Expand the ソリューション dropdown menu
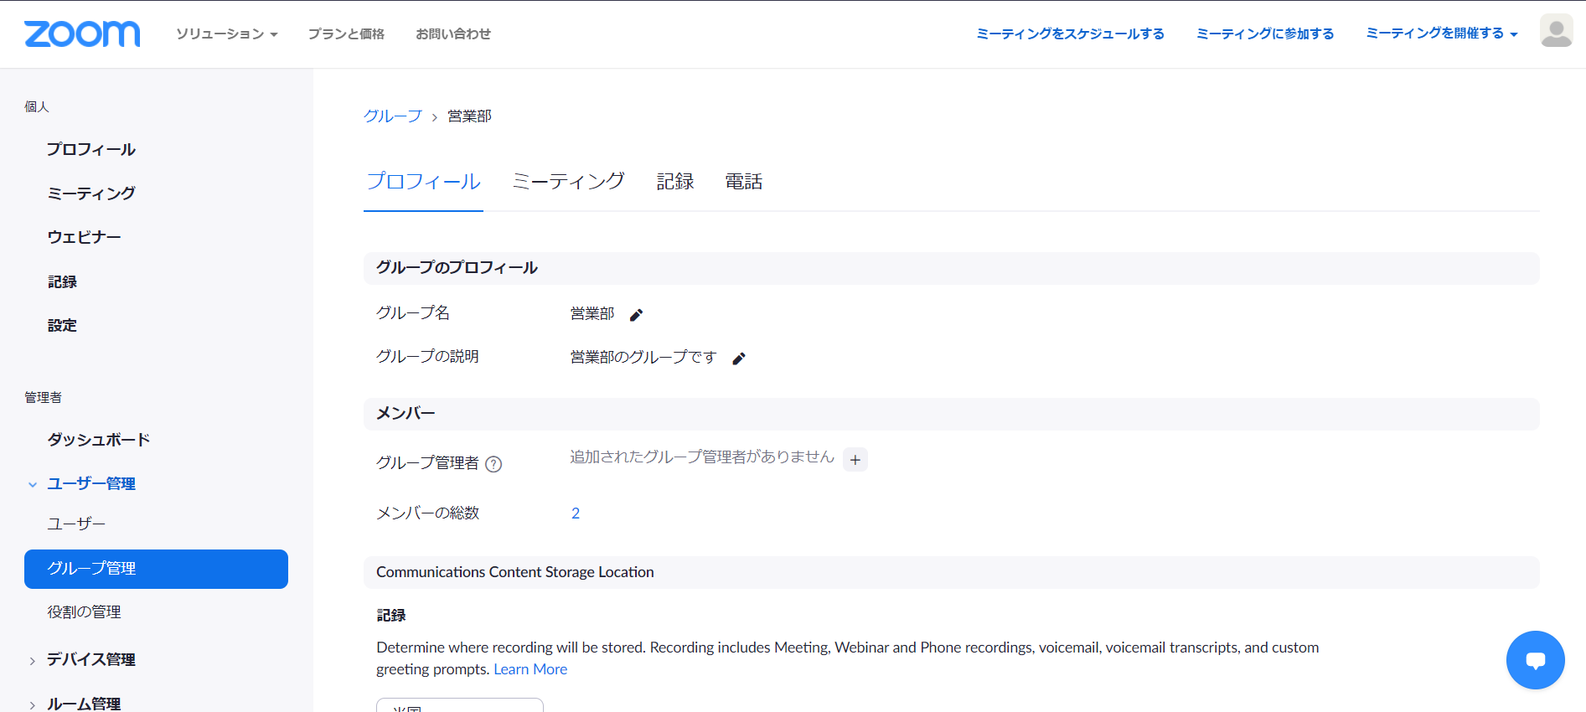 pyautogui.click(x=226, y=34)
